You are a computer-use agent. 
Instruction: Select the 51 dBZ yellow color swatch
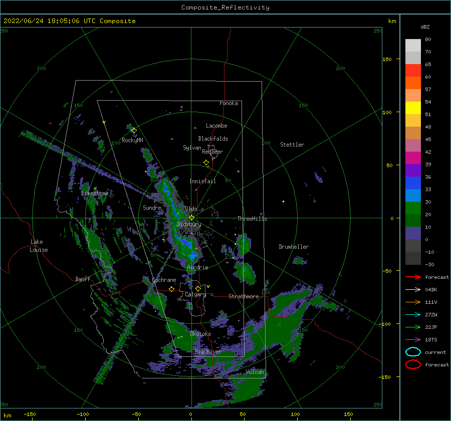[x=413, y=108]
